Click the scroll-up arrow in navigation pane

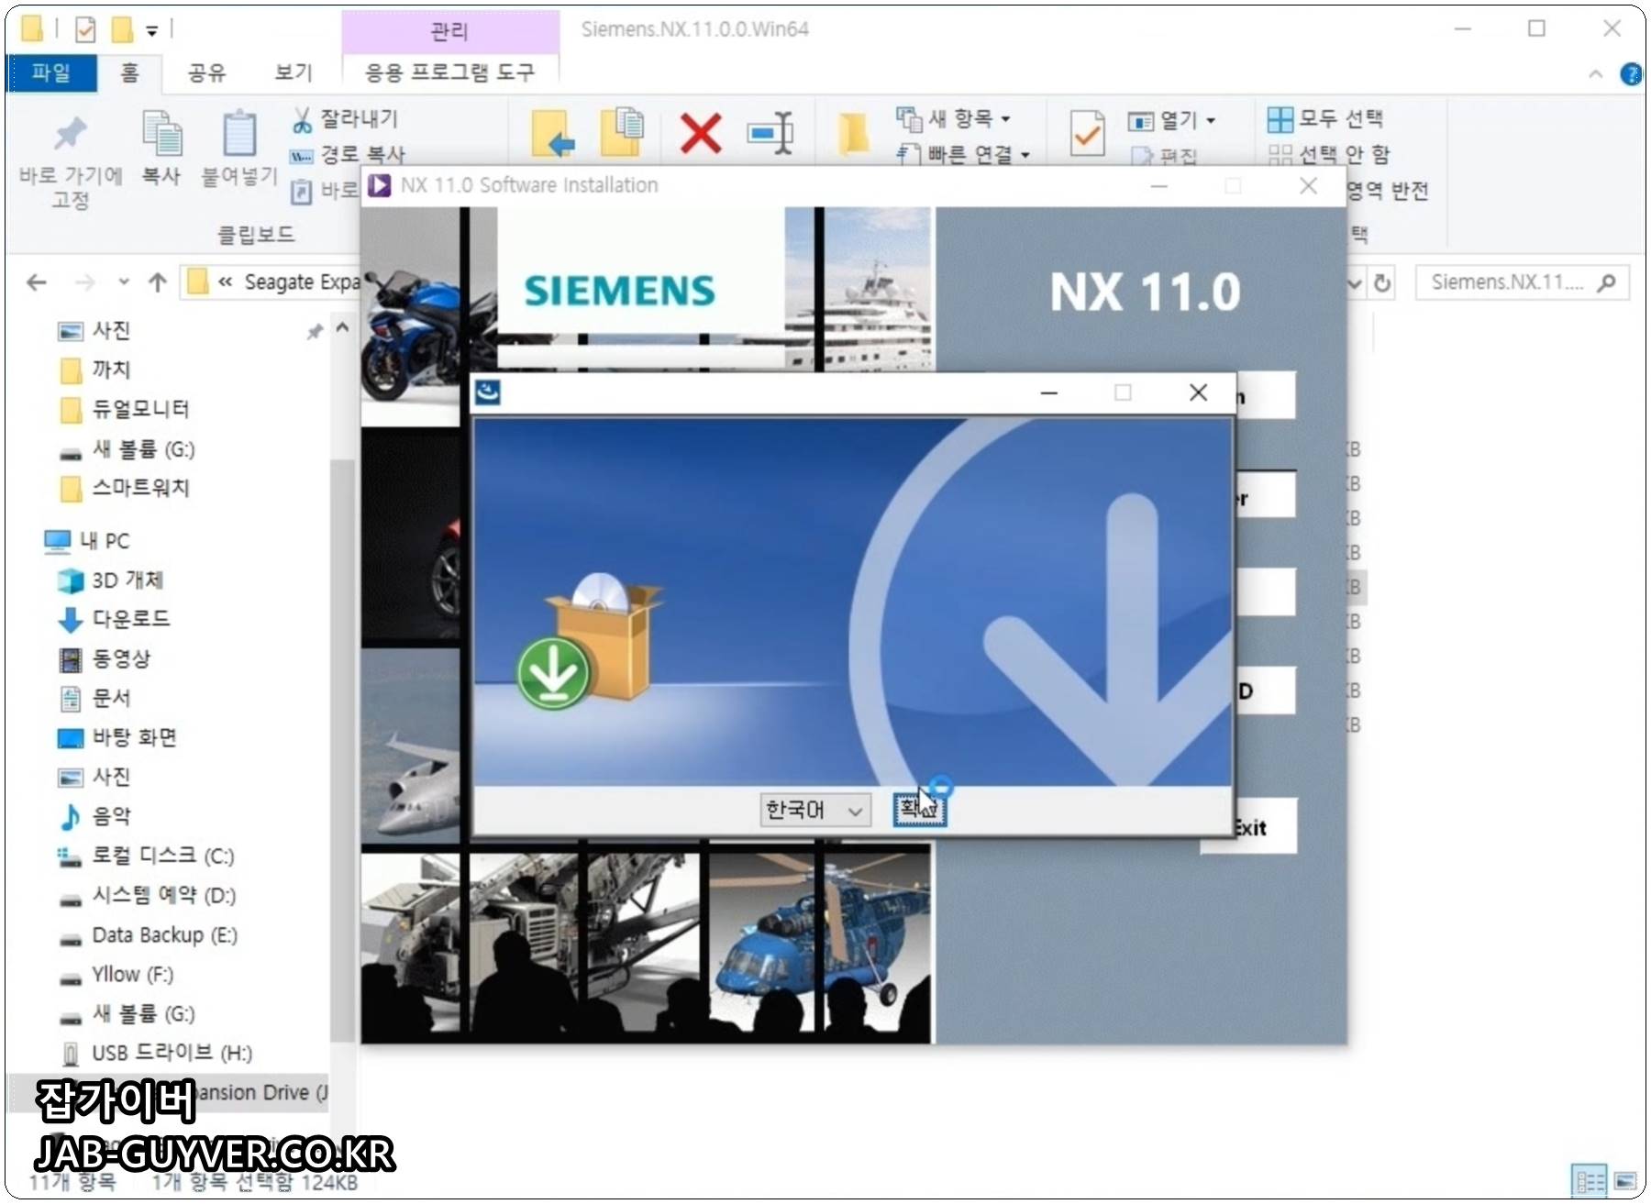(342, 327)
